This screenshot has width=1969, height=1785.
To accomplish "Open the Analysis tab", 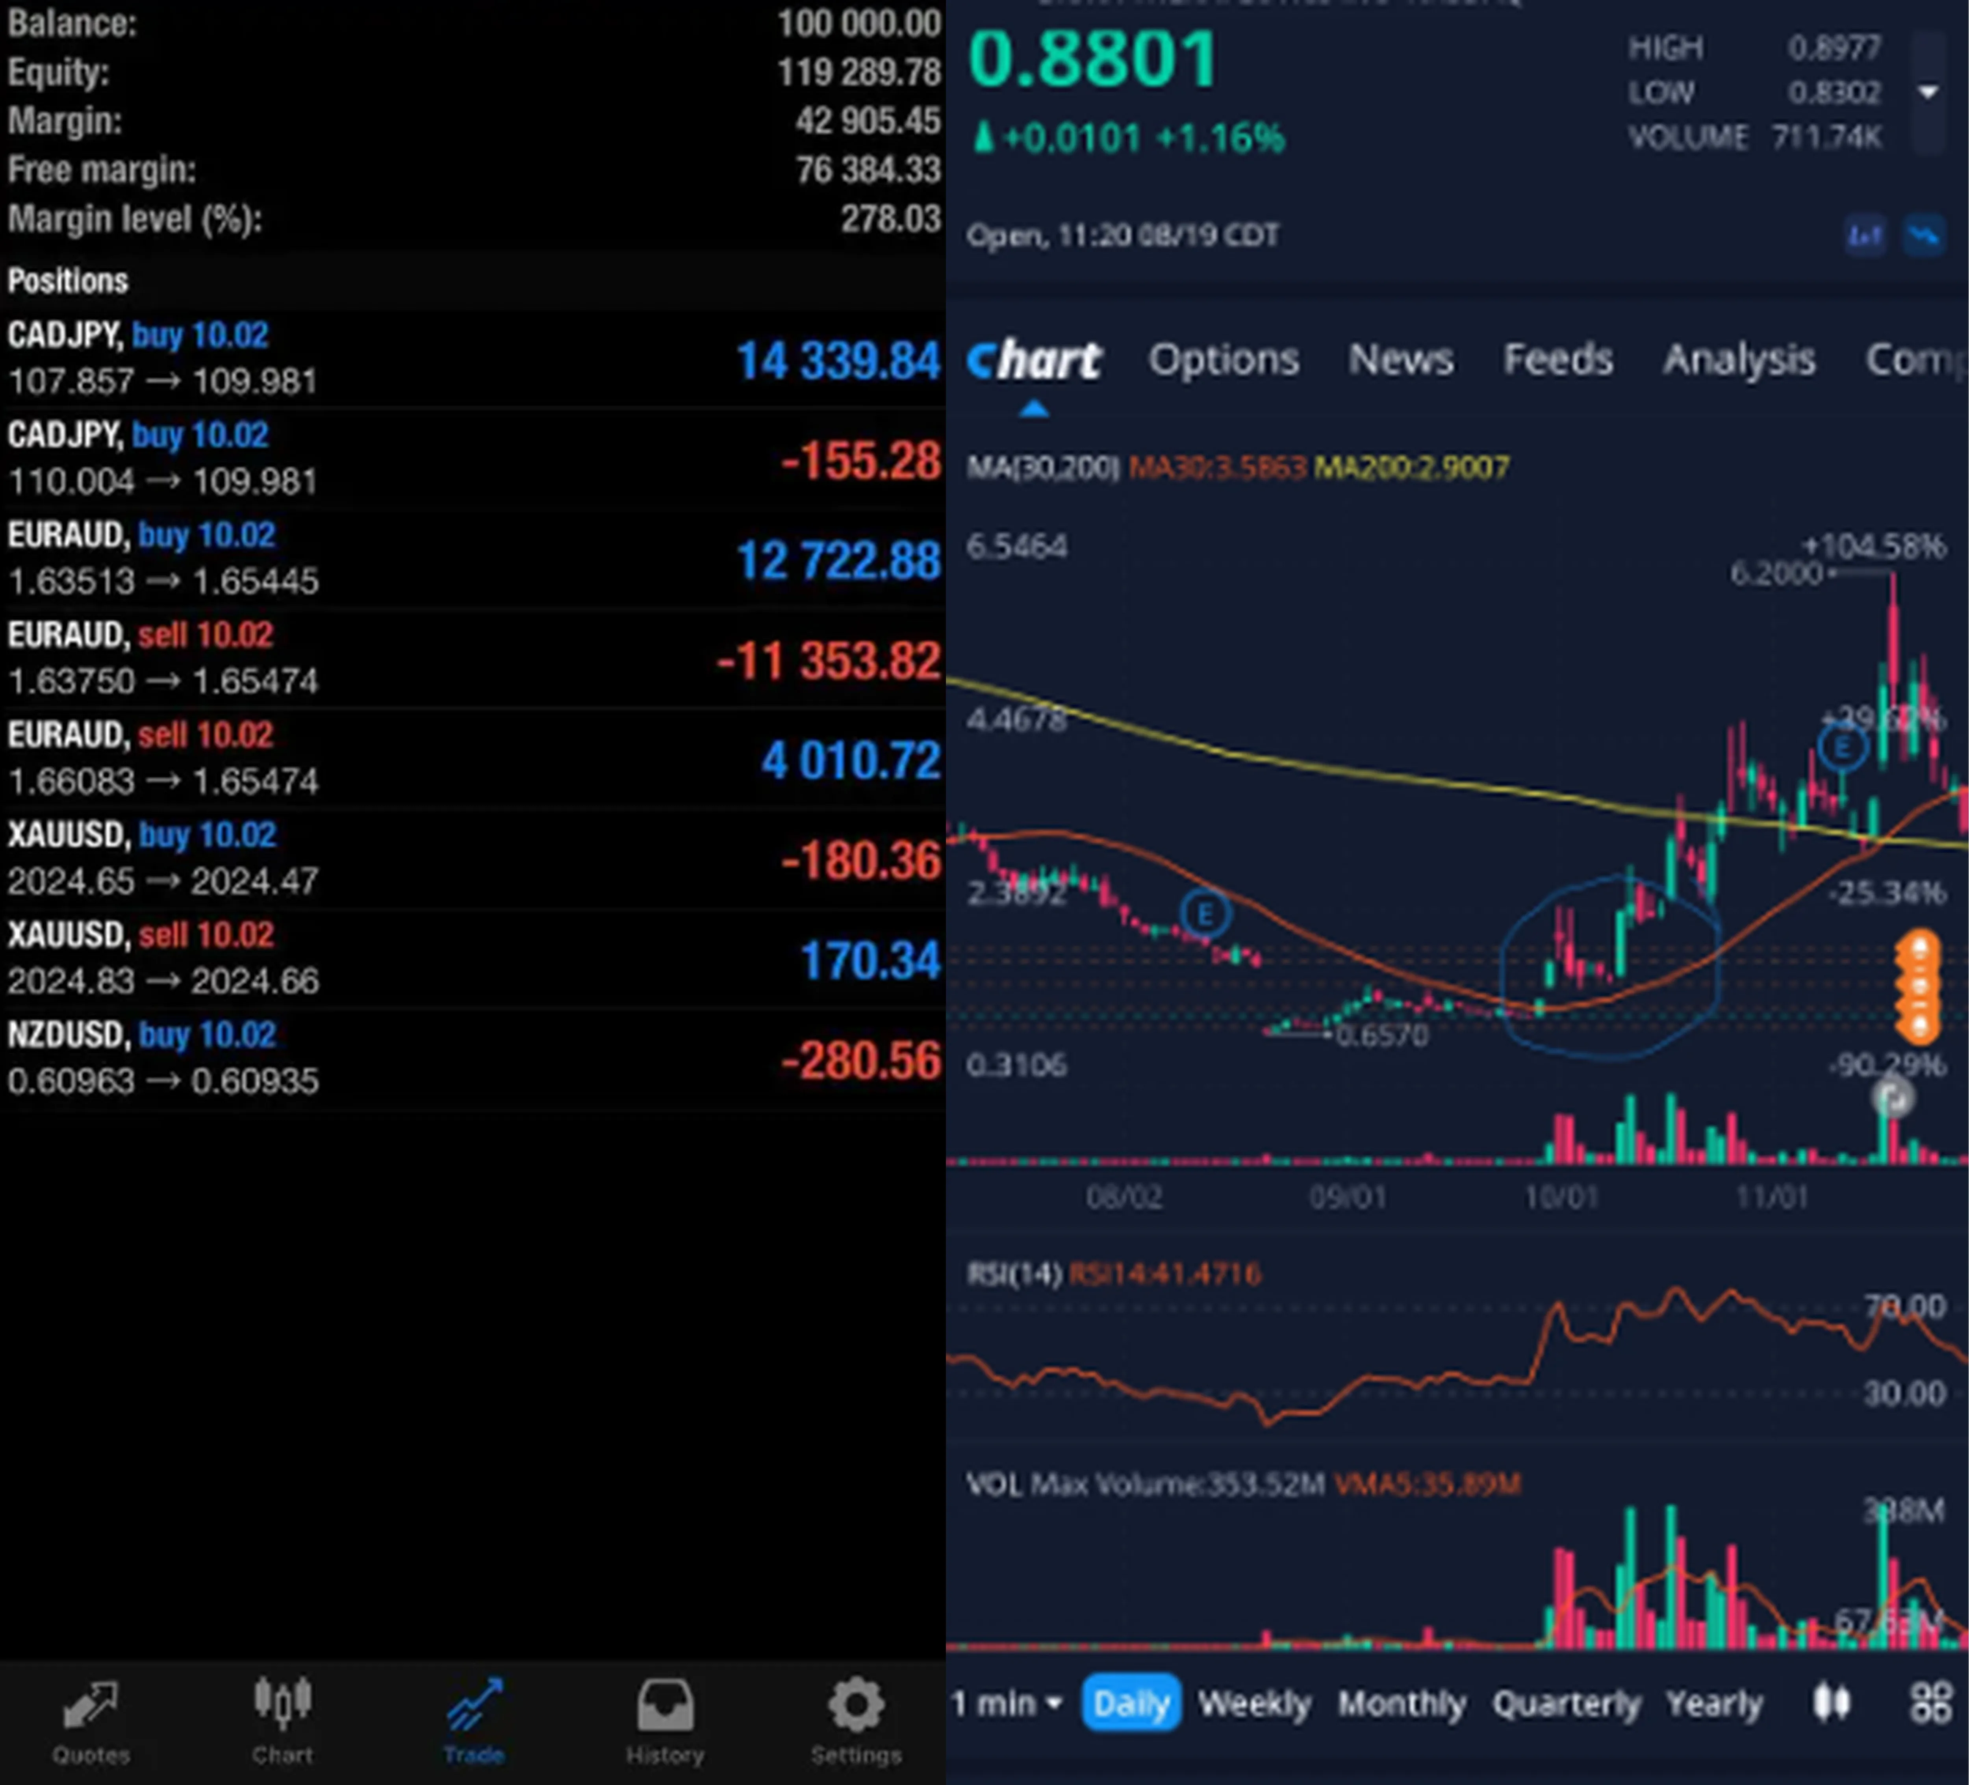I will click(x=1739, y=360).
